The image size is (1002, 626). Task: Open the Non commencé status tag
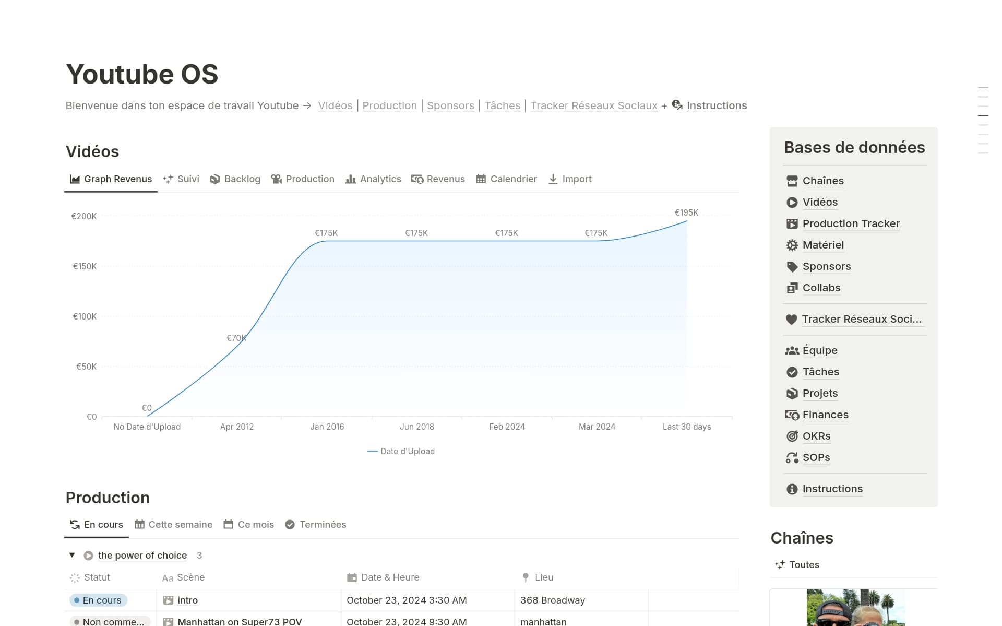click(x=110, y=621)
